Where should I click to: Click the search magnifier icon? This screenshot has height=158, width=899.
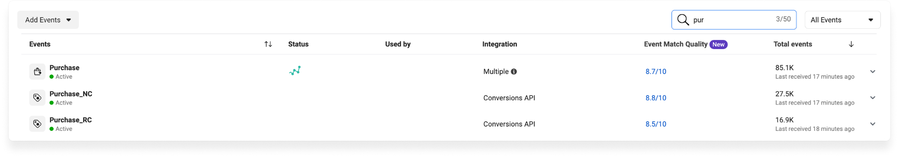[x=683, y=20]
